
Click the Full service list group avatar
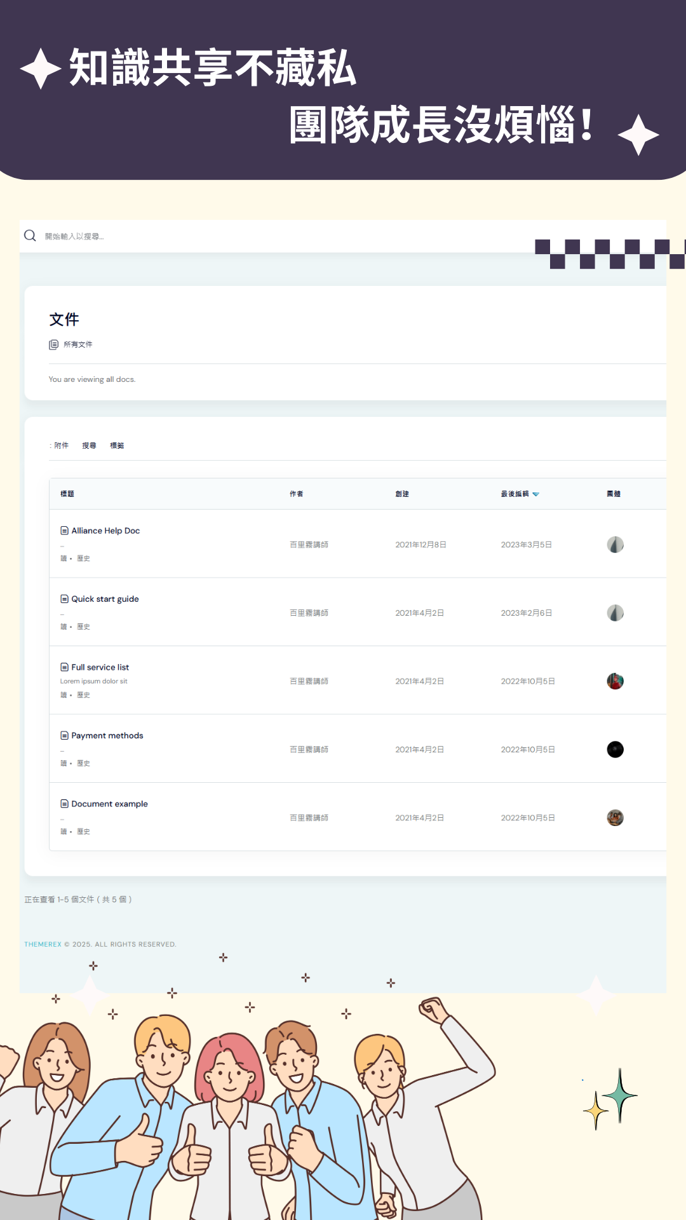pos(615,681)
